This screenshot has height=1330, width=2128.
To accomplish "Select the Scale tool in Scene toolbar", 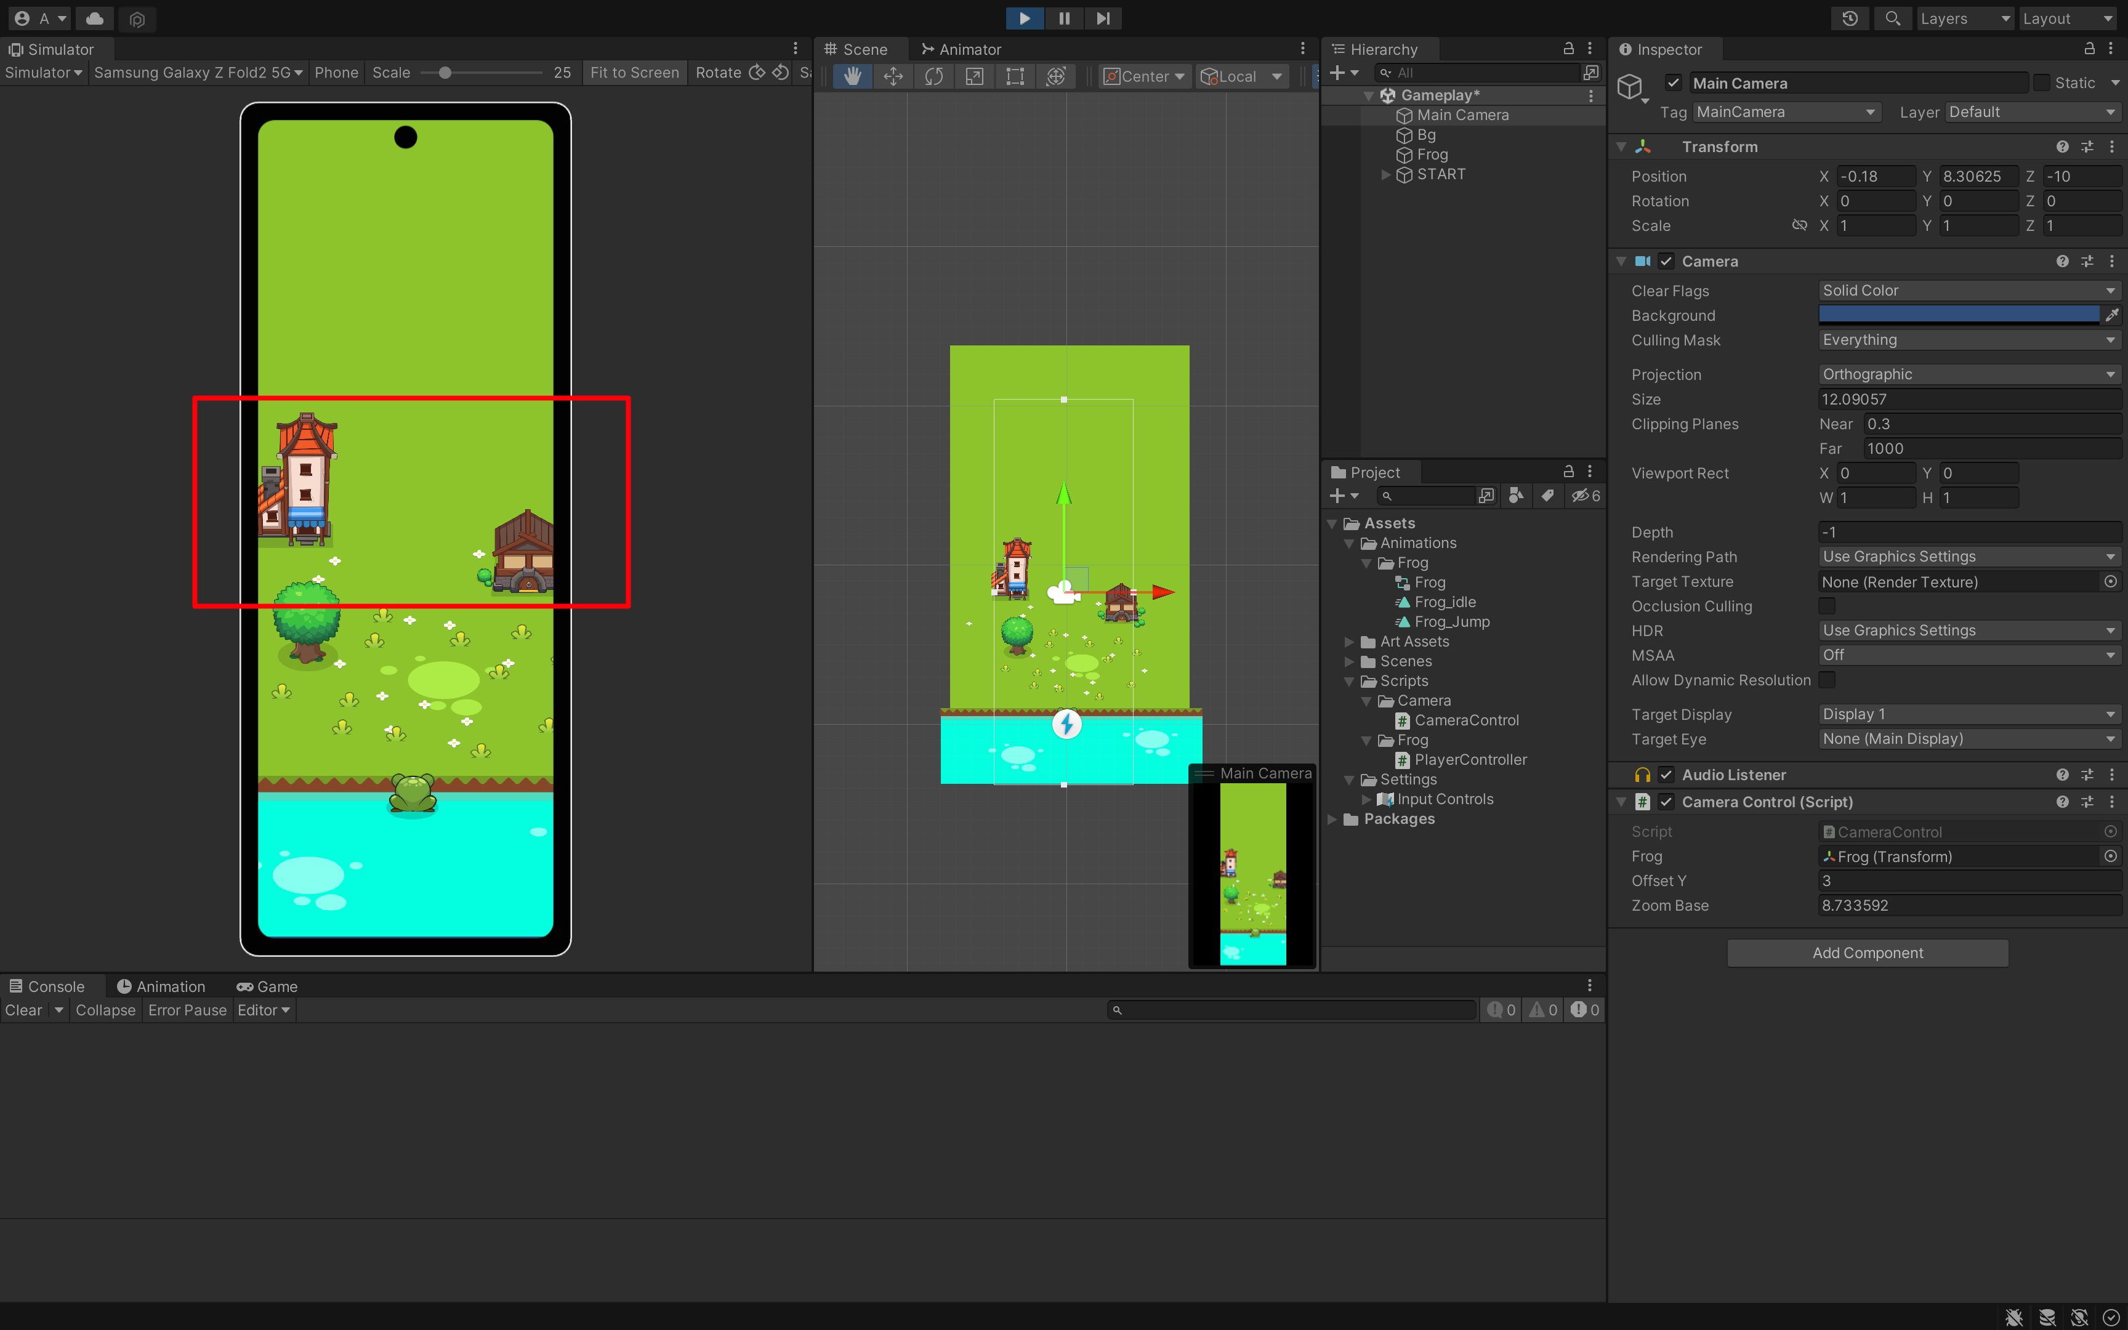I will tap(974, 76).
